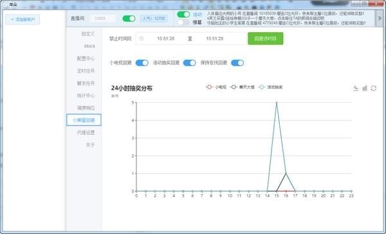Click the add new user button
Screen dimensions: 386x234
pyautogui.click(x=23, y=19)
